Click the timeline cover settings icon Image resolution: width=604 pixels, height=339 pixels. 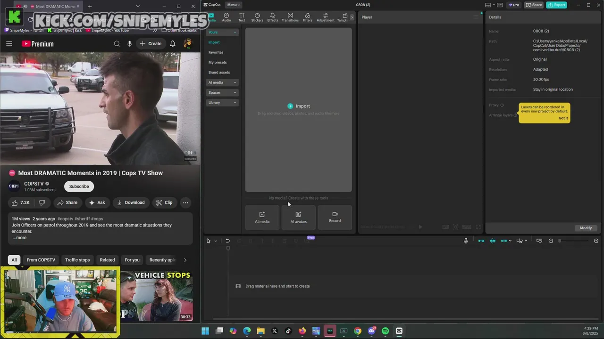pos(539,241)
